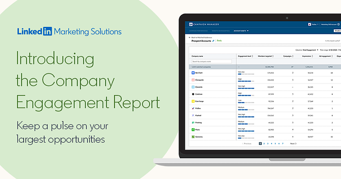Open the FixDex account switcher dropdown
The height and width of the screenshot is (179, 341).
click(x=318, y=25)
